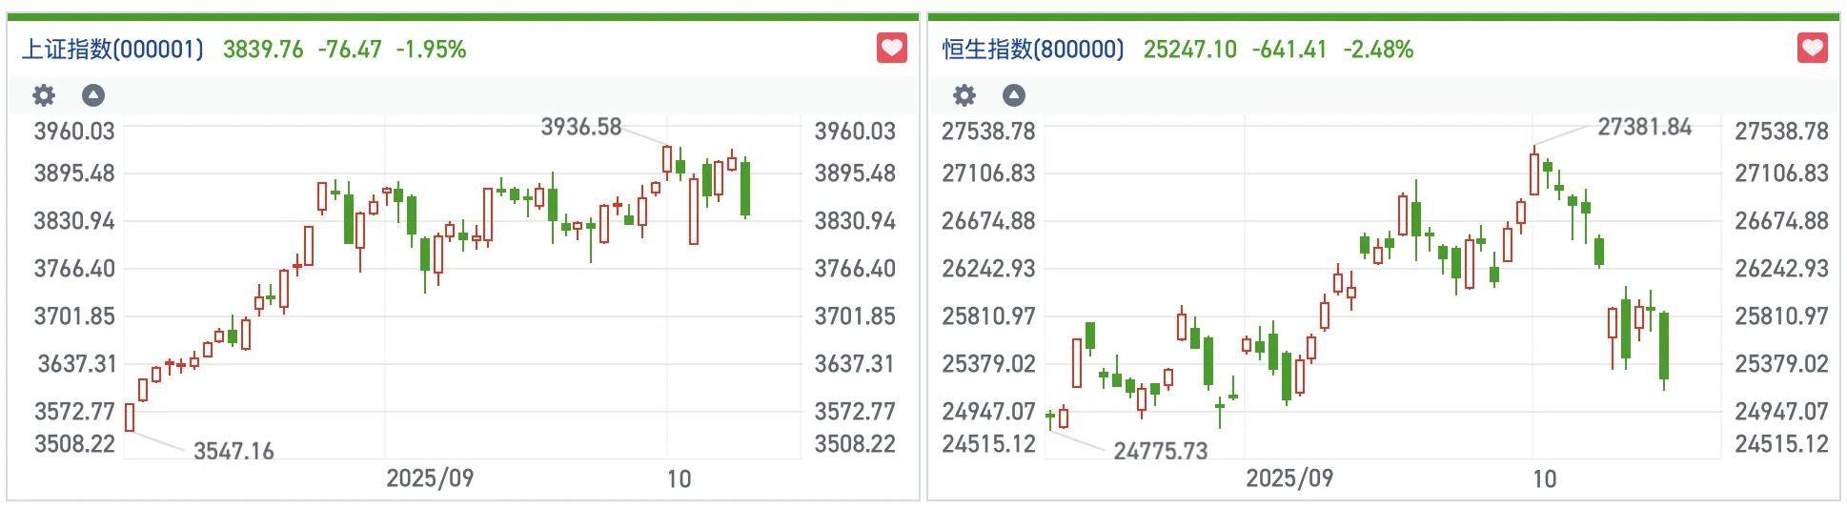Click the -2.48% change percentage
The width and height of the screenshot is (1847, 509).
(x=1378, y=50)
